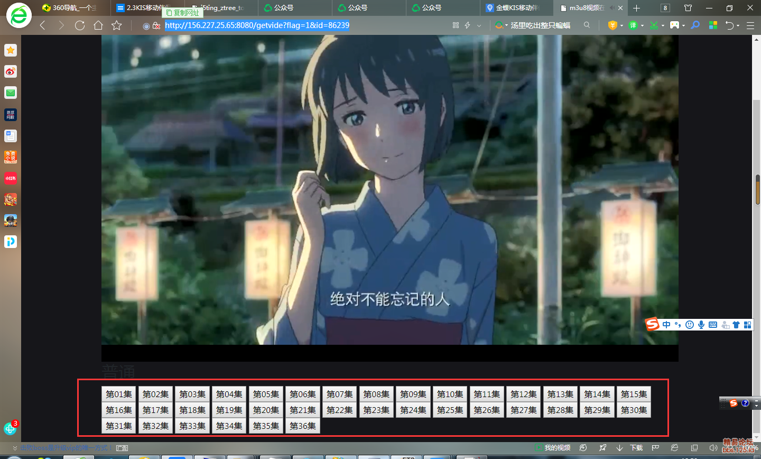Open 我的视频 in status bar
761x459 pixels.
pyautogui.click(x=552, y=448)
